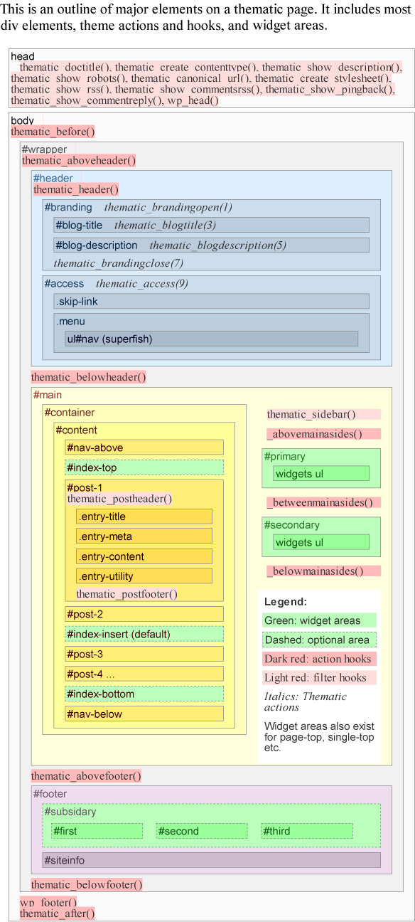Select the #third widget area
Viewport: 415px width, 922px height.
pyautogui.click(x=307, y=831)
